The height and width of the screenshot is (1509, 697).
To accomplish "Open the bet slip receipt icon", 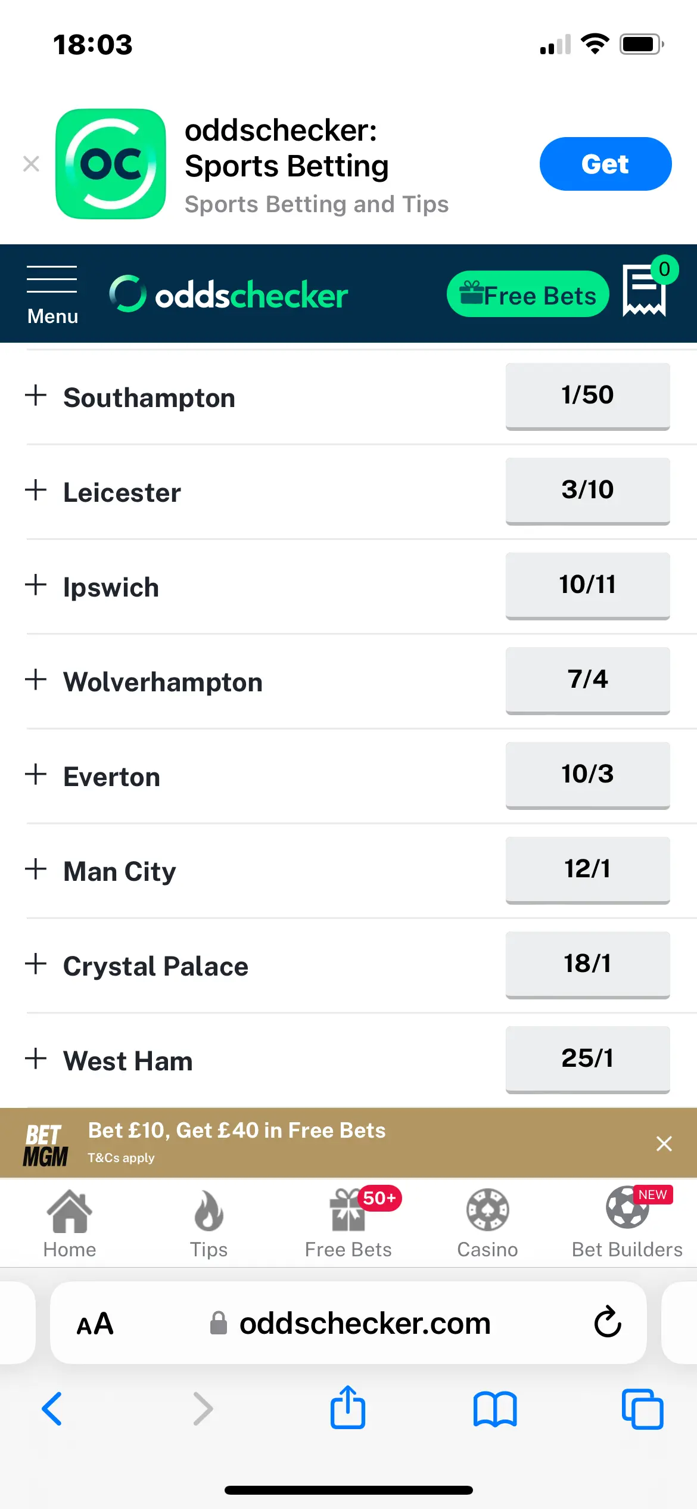I will (x=644, y=291).
